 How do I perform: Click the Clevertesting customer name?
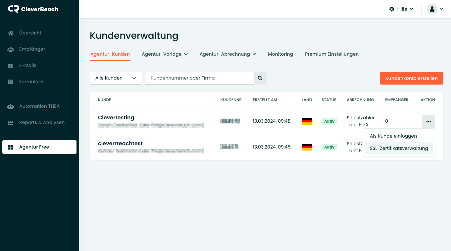point(116,117)
